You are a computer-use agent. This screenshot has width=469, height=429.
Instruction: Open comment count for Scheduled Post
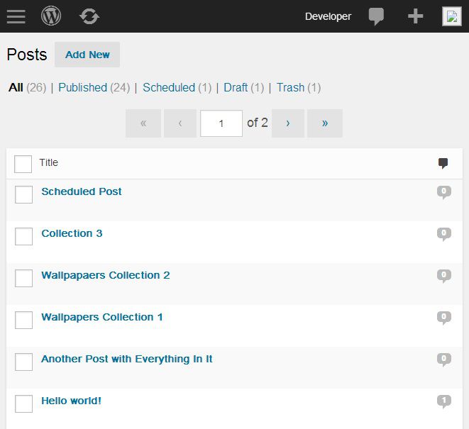click(x=444, y=192)
